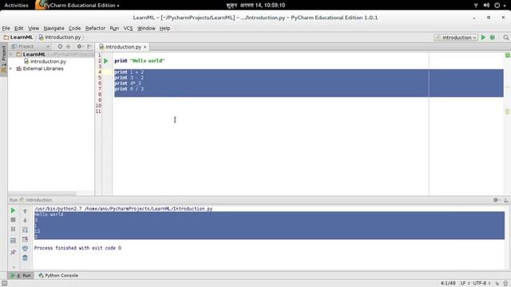Open the Refactor menu
The height and width of the screenshot is (287, 511).
pos(95,29)
